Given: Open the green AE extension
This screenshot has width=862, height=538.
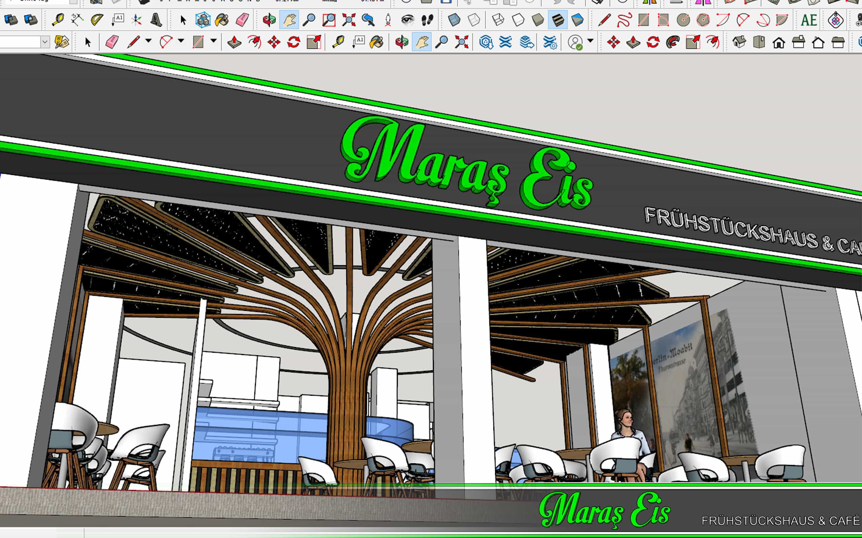Looking at the screenshot, I should (x=808, y=20).
